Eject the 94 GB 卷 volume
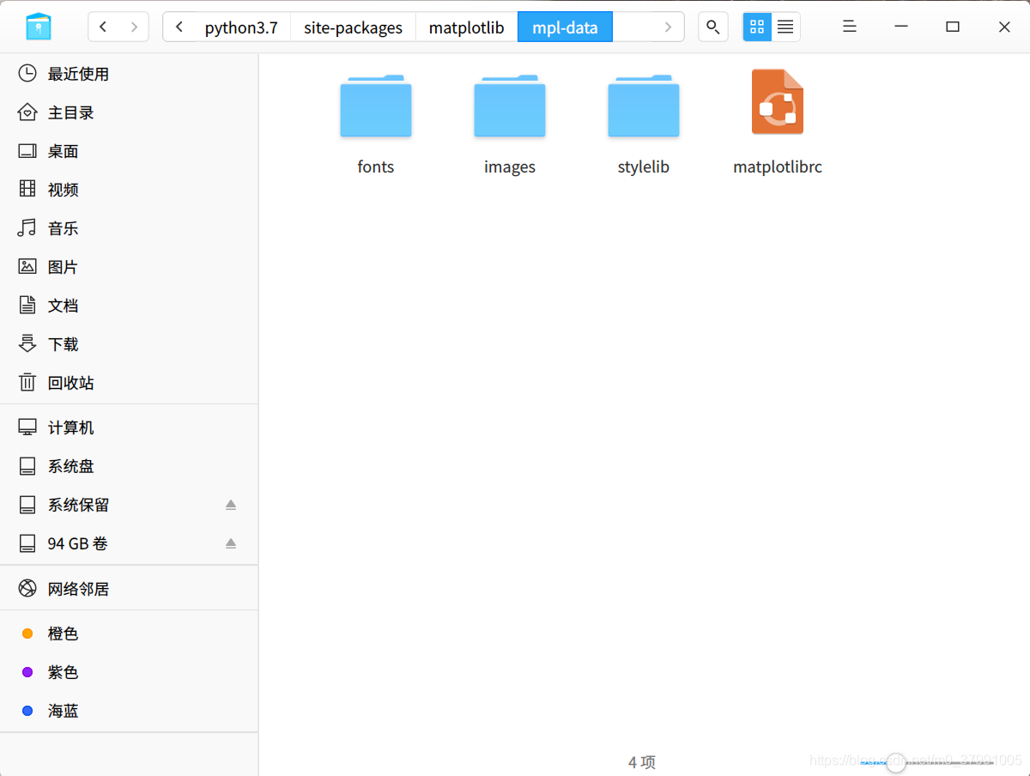The height and width of the screenshot is (776, 1030). (231, 543)
